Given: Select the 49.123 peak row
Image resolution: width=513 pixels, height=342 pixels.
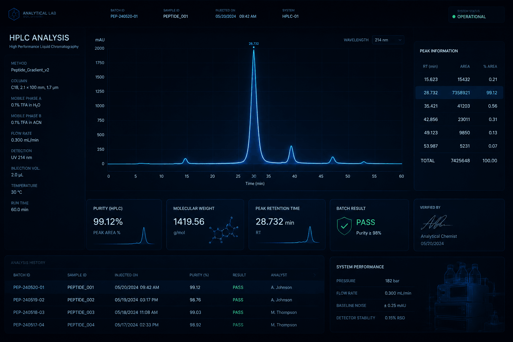Looking at the screenshot, I should (459, 133).
